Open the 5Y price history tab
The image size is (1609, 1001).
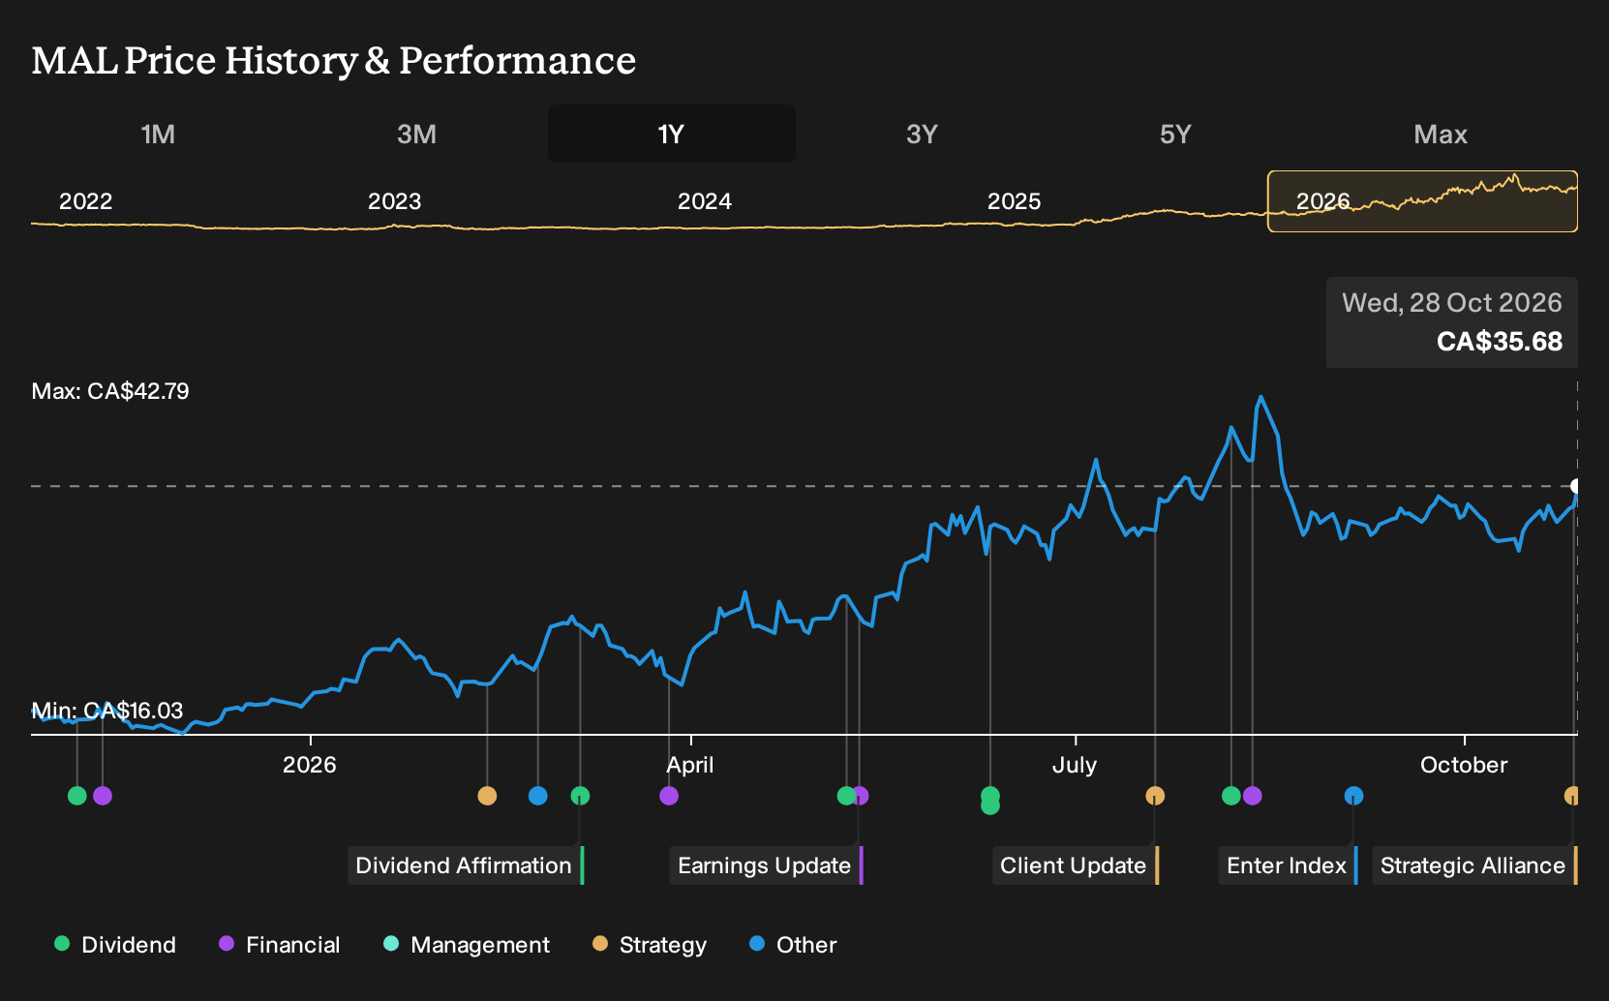(1175, 134)
